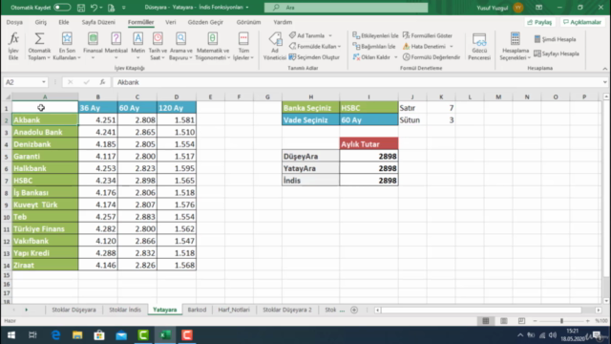The height and width of the screenshot is (344, 611).
Task: Expand Okları Kaldır dropdown arrow
Action: click(395, 57)
